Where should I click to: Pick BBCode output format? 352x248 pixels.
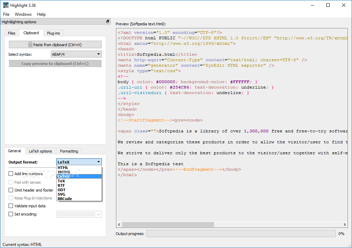coord(79,199)
